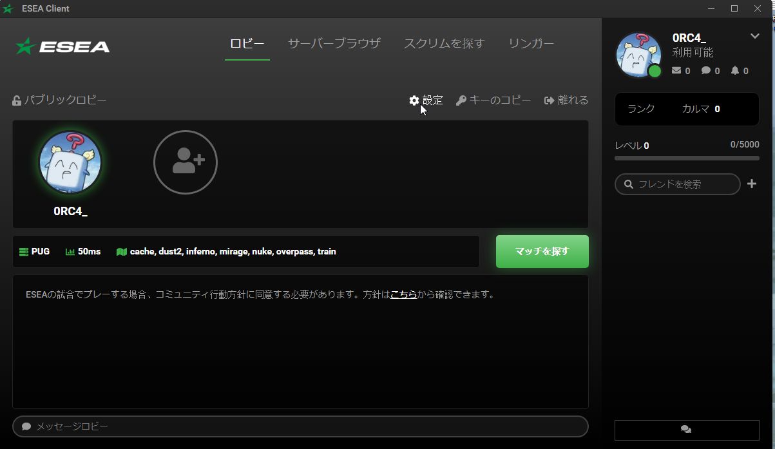Click the green online status dot

[655, 71]
